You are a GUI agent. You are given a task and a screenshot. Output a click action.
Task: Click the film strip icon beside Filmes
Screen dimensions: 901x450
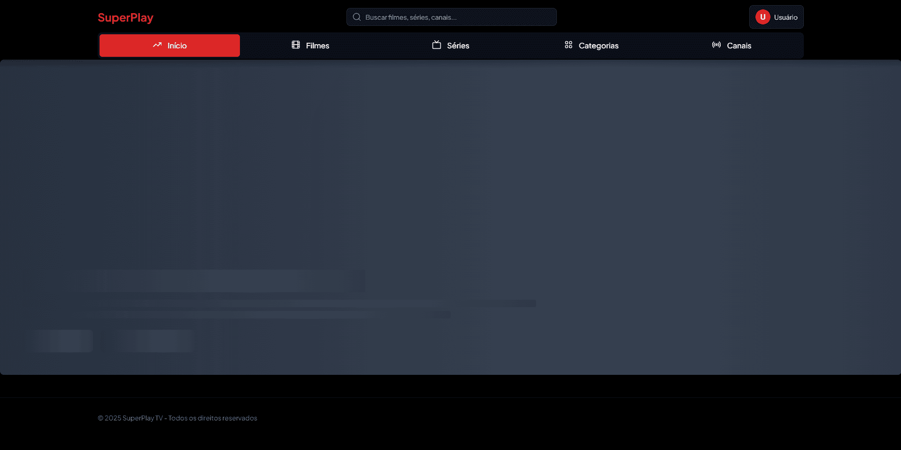click(x=296, y=45)
